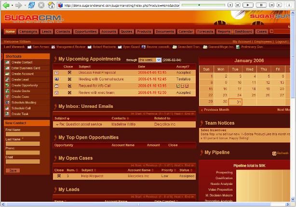Open the Opportunities tab
The height and width of the screenshot is (207, 296).
tap(86, 32)
